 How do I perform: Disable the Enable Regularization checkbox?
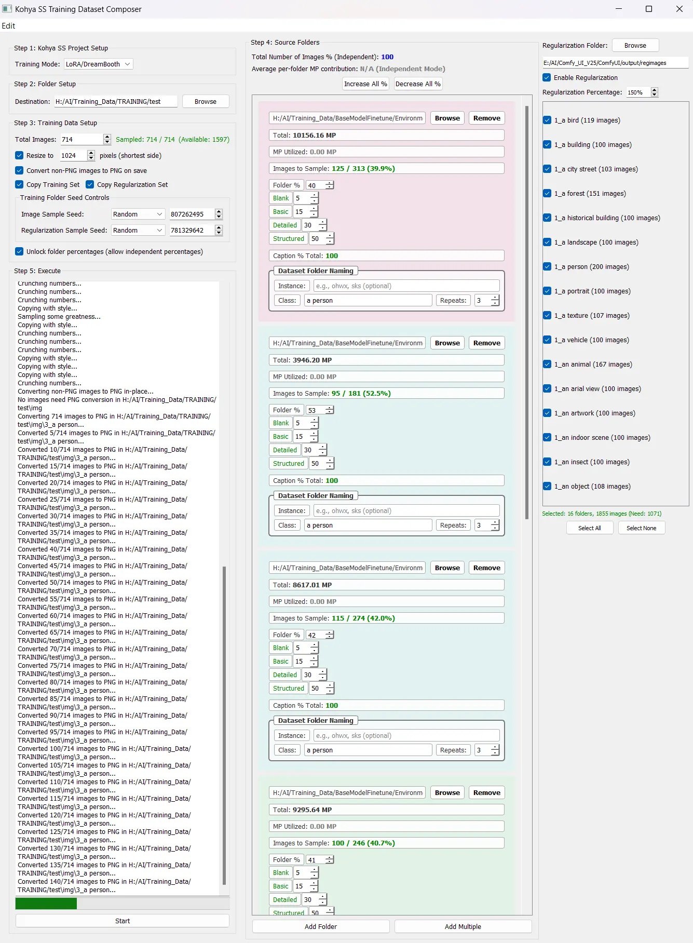pyautogui.click(x=547, y=77)
